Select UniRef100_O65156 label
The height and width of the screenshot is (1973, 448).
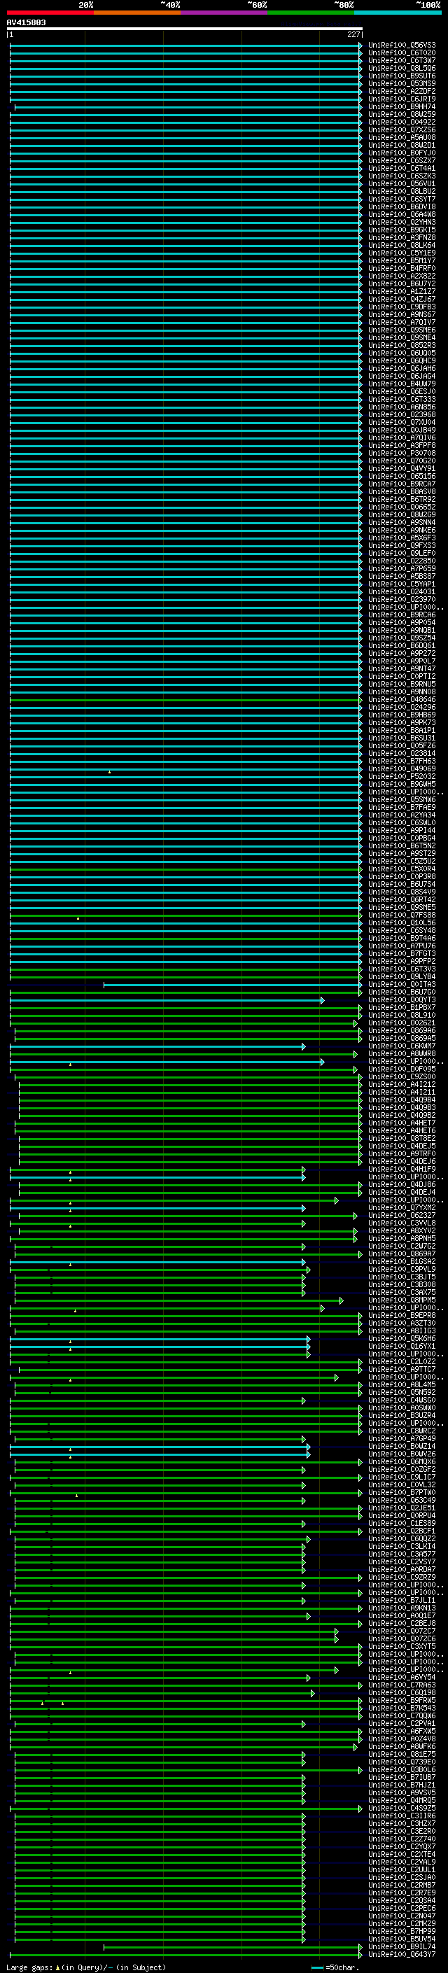click(x=402, y=476)
